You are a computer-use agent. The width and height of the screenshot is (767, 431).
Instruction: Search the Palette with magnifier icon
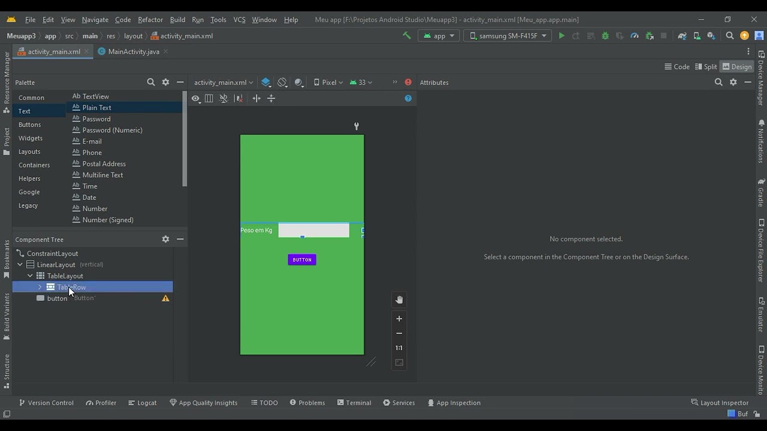point(151,82)
